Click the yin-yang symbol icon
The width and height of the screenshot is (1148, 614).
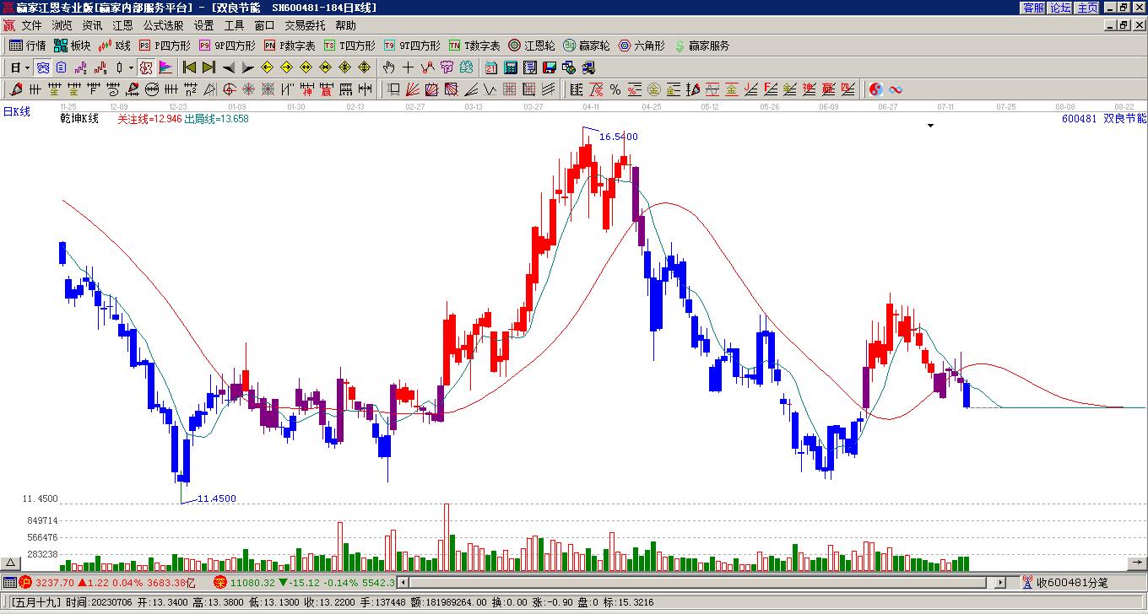point(875,89)
